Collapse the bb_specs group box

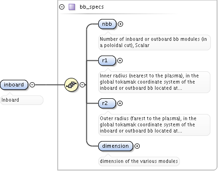[x=62, y=7]
